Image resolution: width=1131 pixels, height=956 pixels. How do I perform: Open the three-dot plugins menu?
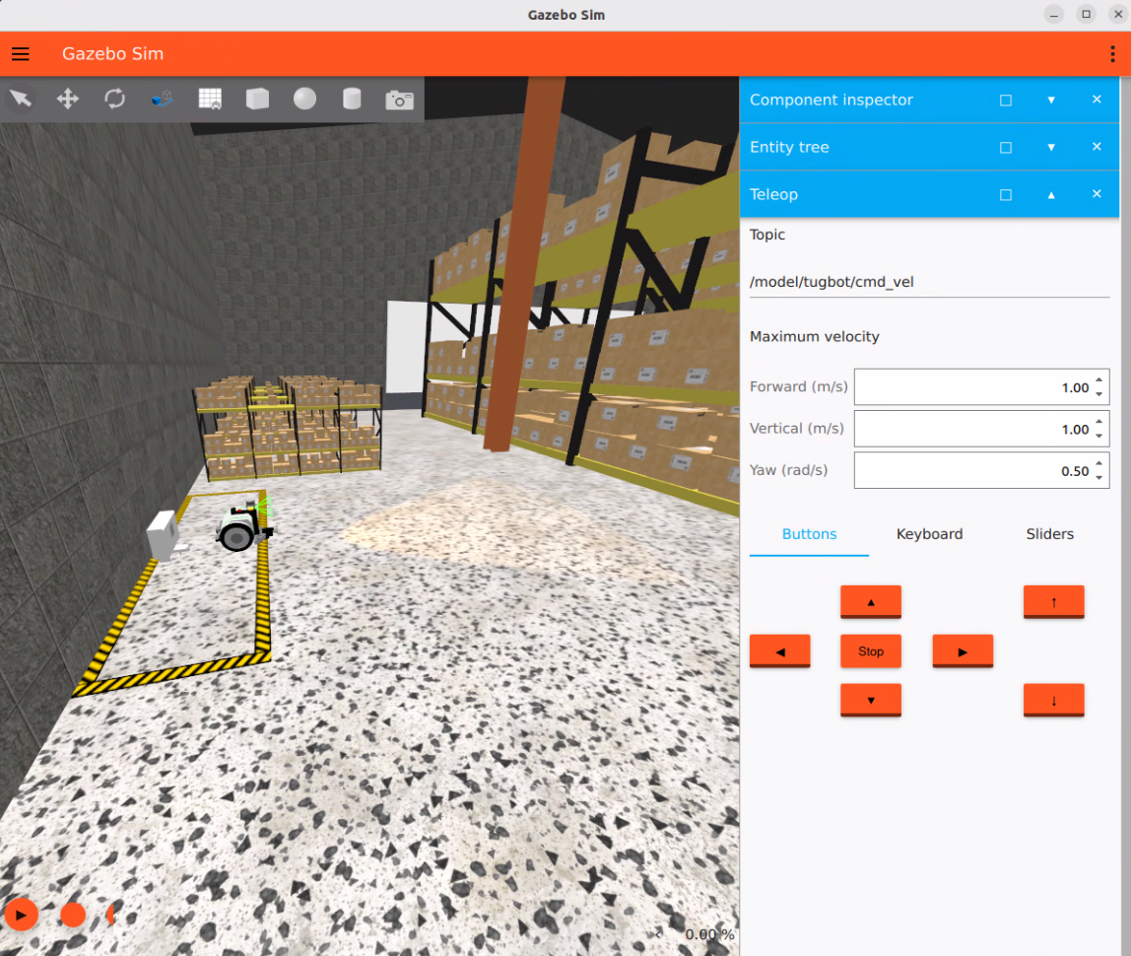(1112, 54)
